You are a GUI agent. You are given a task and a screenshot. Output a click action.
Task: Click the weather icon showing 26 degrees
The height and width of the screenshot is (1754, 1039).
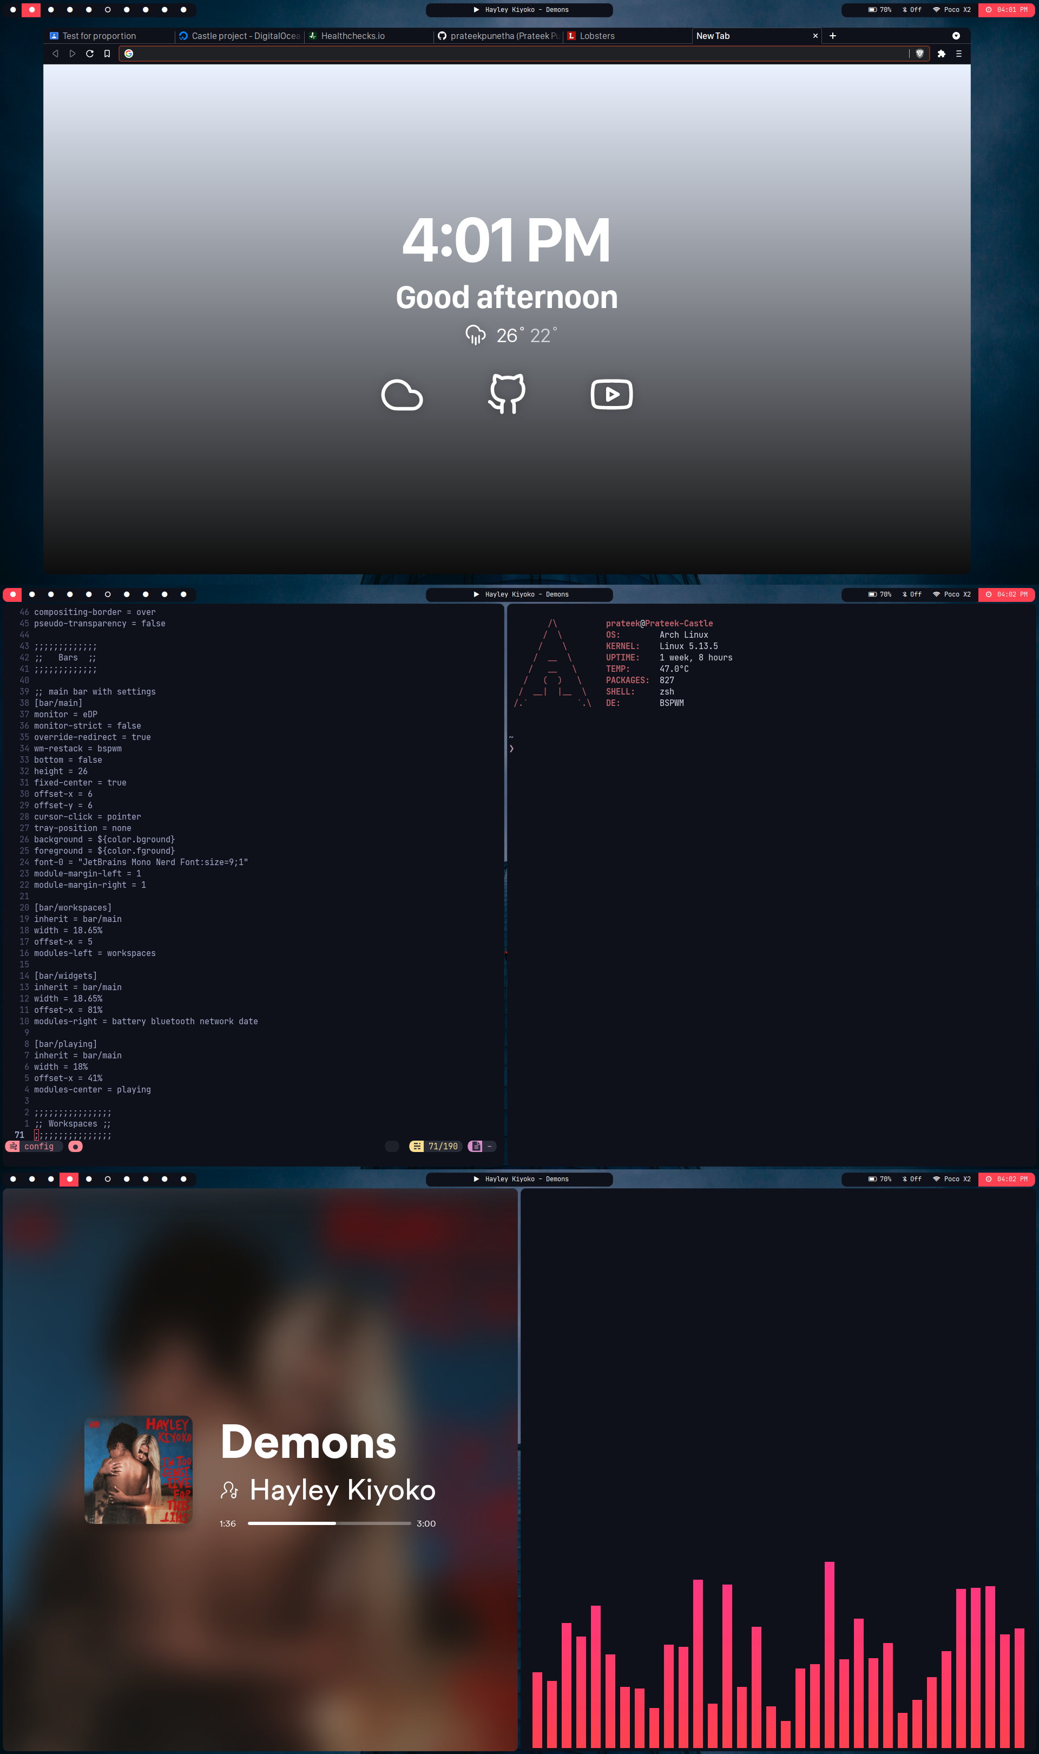[x=476, y=335]
